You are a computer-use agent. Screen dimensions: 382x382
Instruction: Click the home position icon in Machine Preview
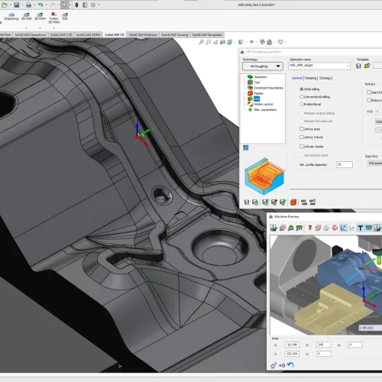tap(274, 365)
